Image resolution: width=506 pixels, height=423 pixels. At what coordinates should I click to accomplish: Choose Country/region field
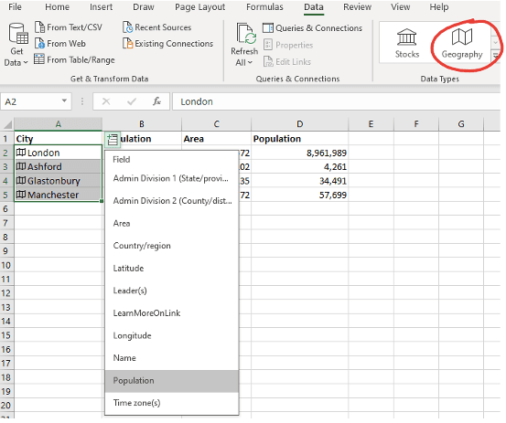click(x=172, y=246)
